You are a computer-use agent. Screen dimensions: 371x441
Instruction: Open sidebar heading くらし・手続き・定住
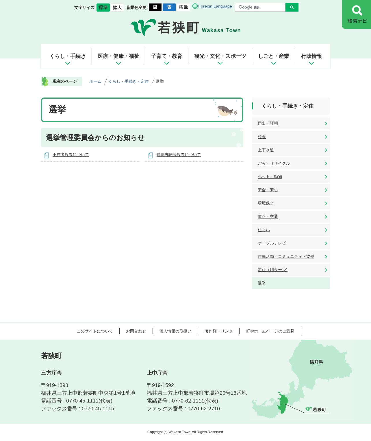(x=287, y=106)
